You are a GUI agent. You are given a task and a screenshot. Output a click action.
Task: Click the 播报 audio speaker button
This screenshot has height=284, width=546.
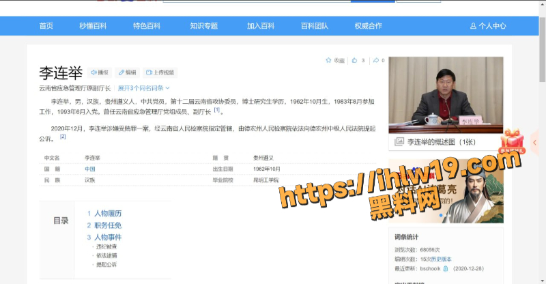coord(100,72)
